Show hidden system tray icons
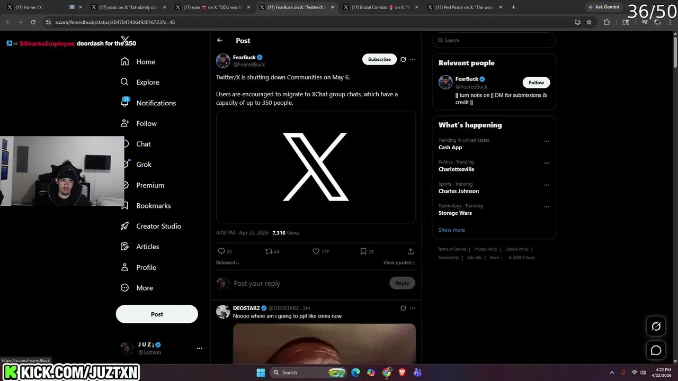 [612, 373]
